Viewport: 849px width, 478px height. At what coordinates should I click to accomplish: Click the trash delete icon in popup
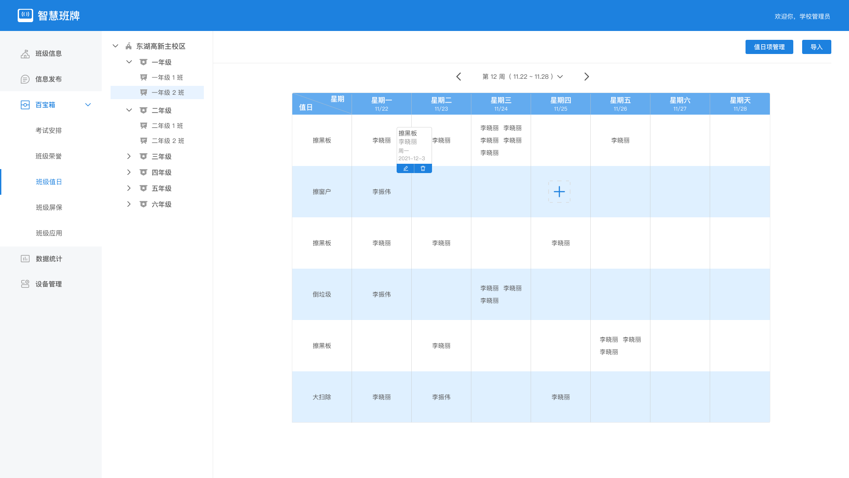[423, 169]
